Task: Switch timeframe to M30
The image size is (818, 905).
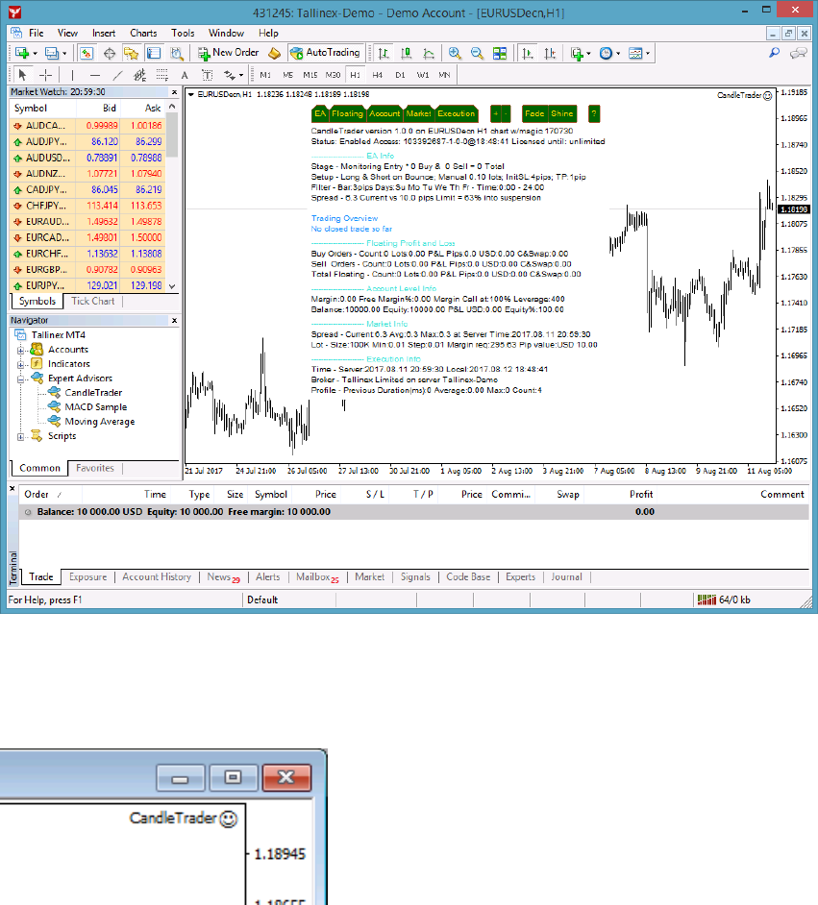Action: pyautogui.click(x=334, y=75)
